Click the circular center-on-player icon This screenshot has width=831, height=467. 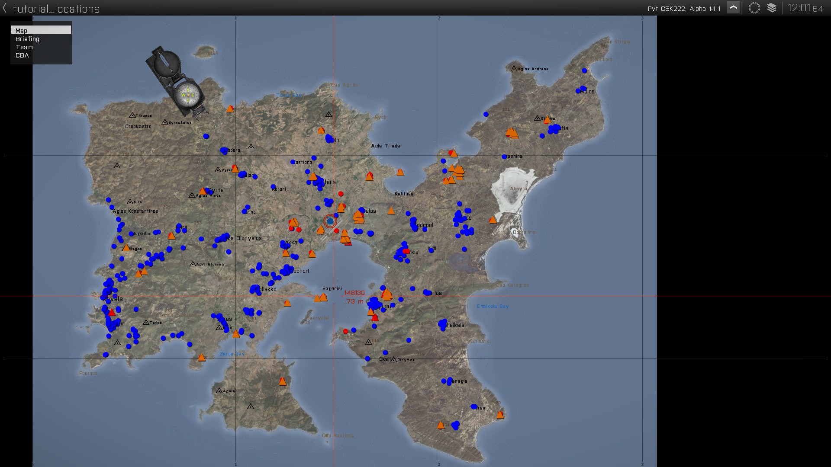754,8
